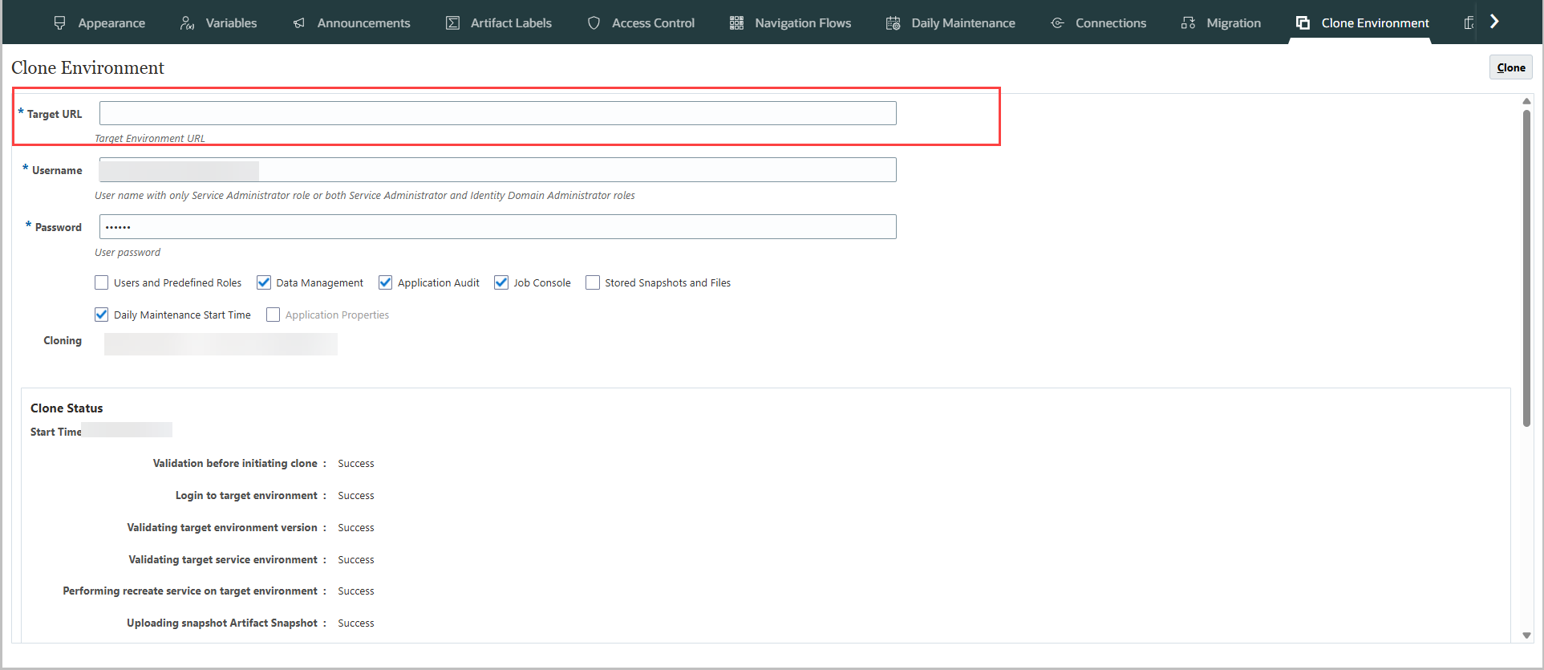
Task: Uncheck Daily Maintenance Start Time checkbox
Action: pyautogui.click(x=101, y=315)
